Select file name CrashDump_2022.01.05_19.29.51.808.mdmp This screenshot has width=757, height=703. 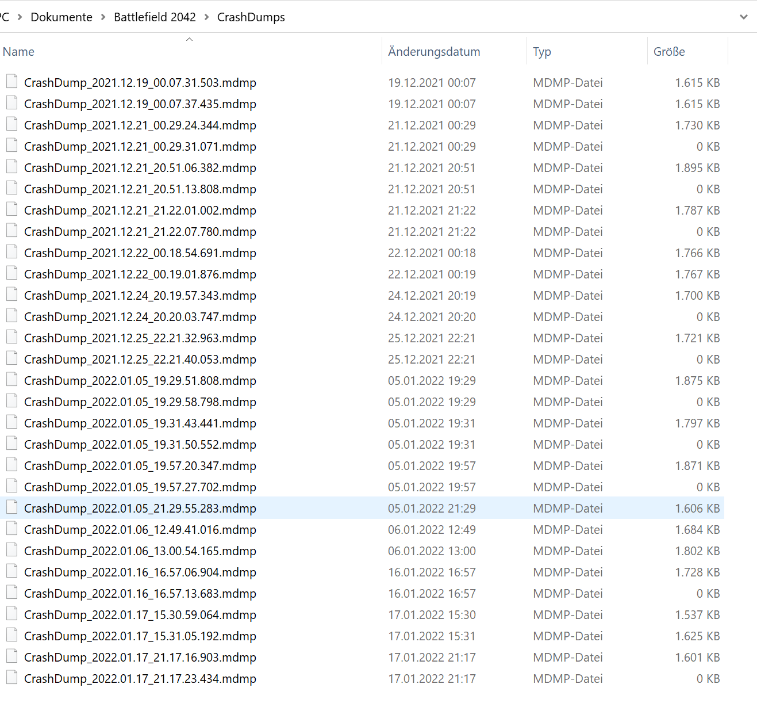[x=140, y=380]
